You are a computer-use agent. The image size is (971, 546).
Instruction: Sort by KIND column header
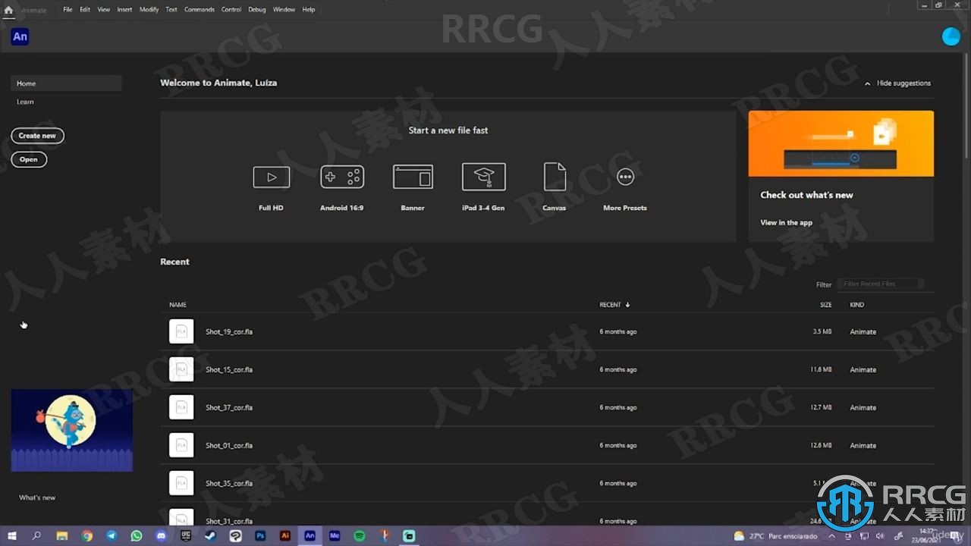pyautogui.click(x=856, y=305)
